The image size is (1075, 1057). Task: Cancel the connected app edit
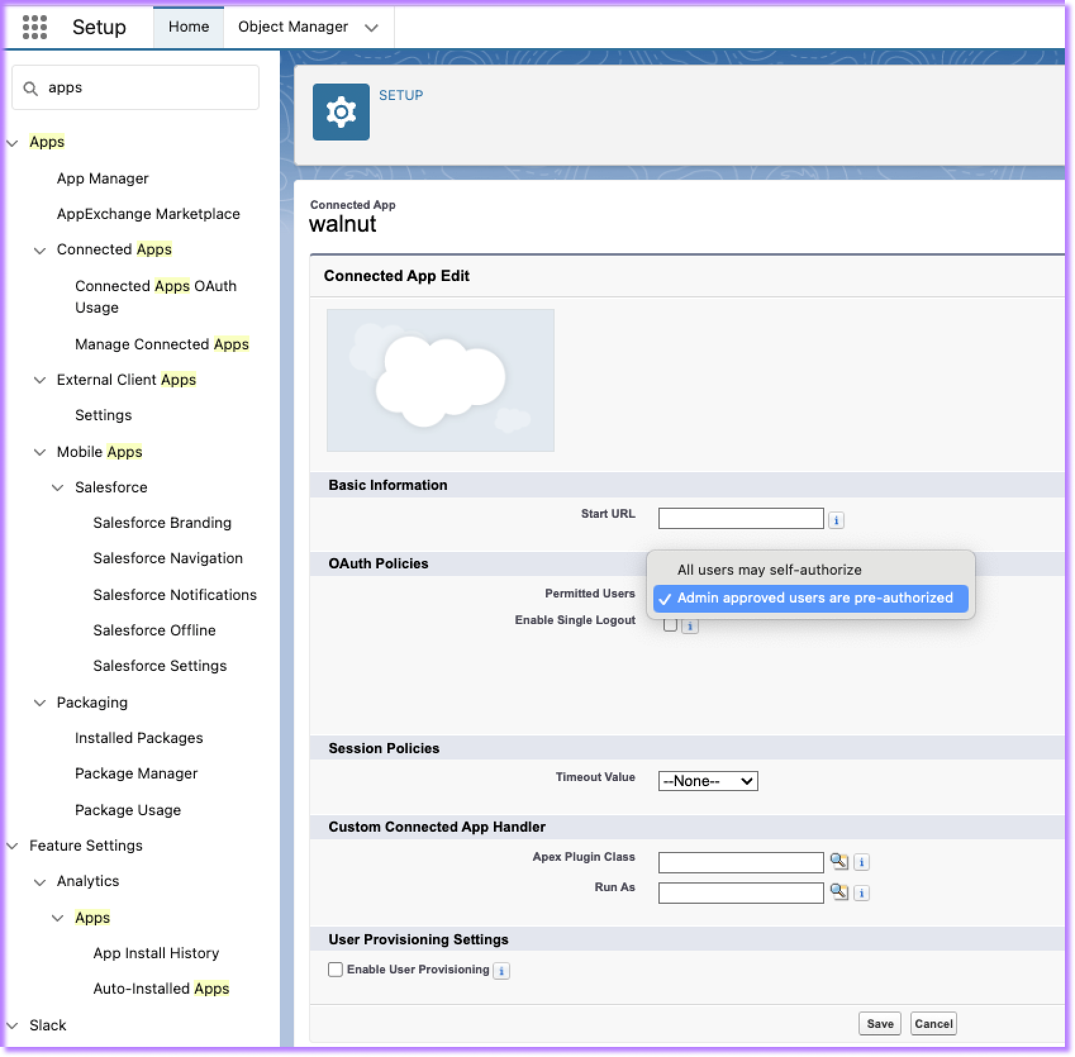tap(933, 1023)
